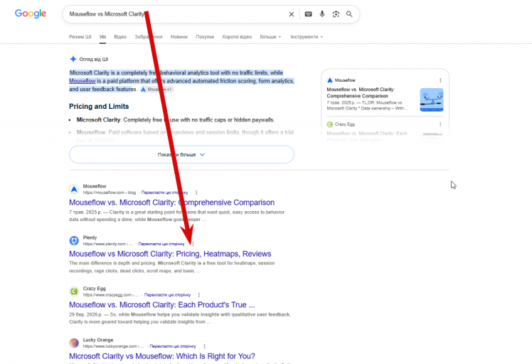Click the Pricing and Limits heading
The image size is (532, 364).
(x=99, y=107)
